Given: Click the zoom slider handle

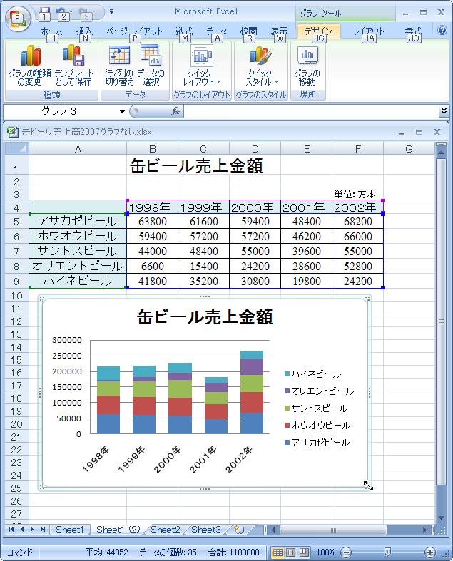Looking at the screenshot, I should click(x=387, y=552).
